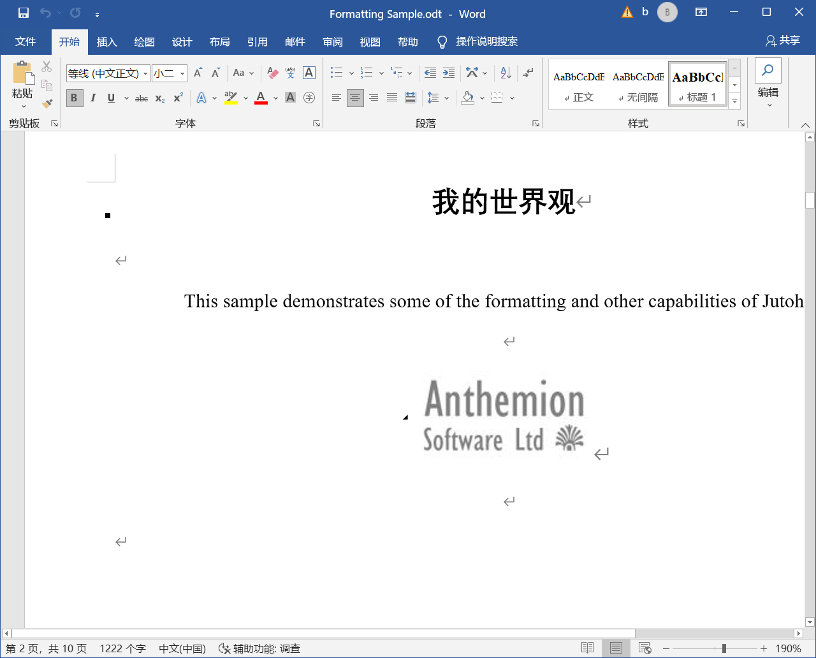Open the font size dropdown
The height and width of the screenshot is (658, 816).
tap(182, 73)
